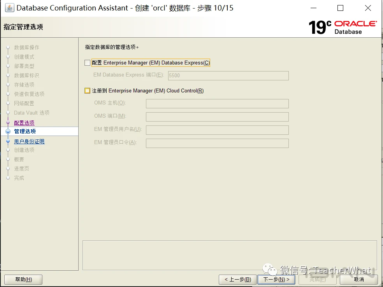The width and height of the screenshot is (383, 287).
Task: Click the EM 管理员用户名 field
Action: click(218, 130)
